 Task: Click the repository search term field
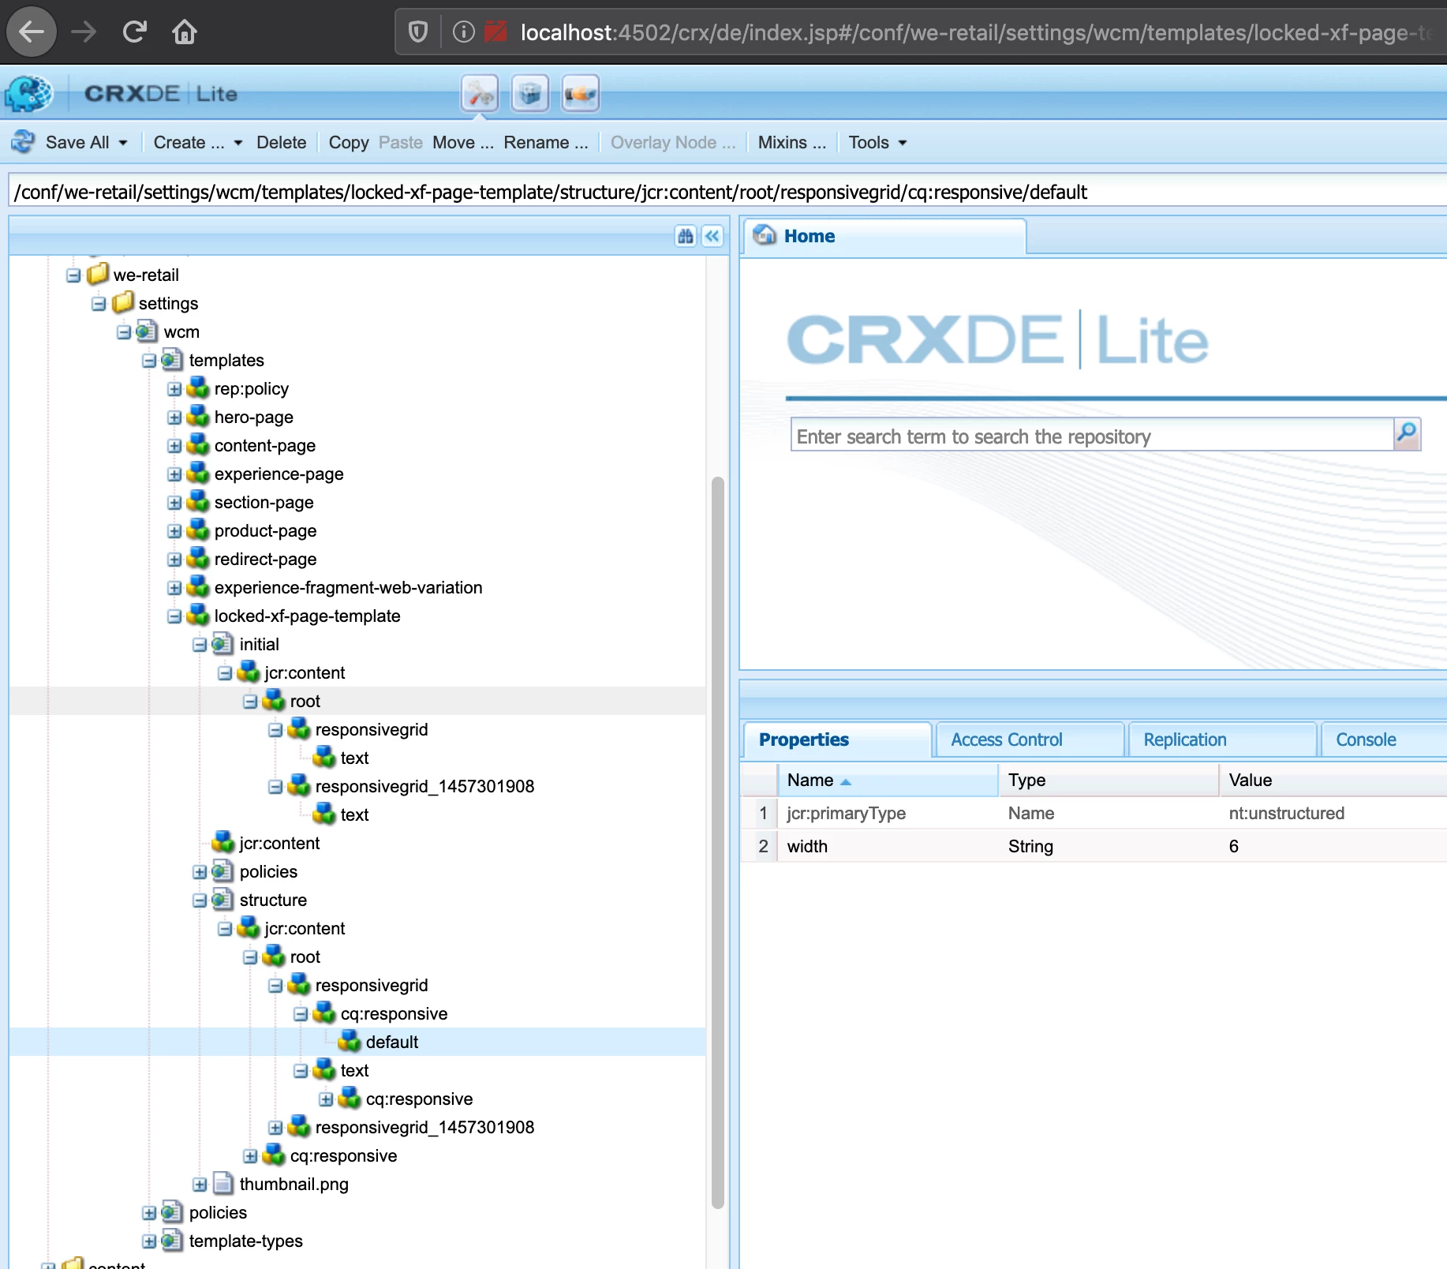[x=1092, y=436]
